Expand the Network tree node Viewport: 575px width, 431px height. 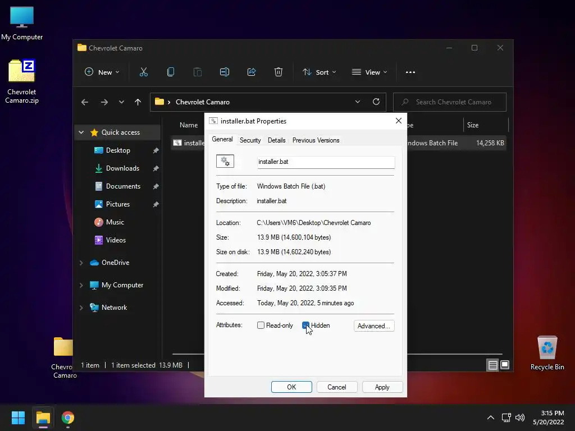[x=81, y=308]
